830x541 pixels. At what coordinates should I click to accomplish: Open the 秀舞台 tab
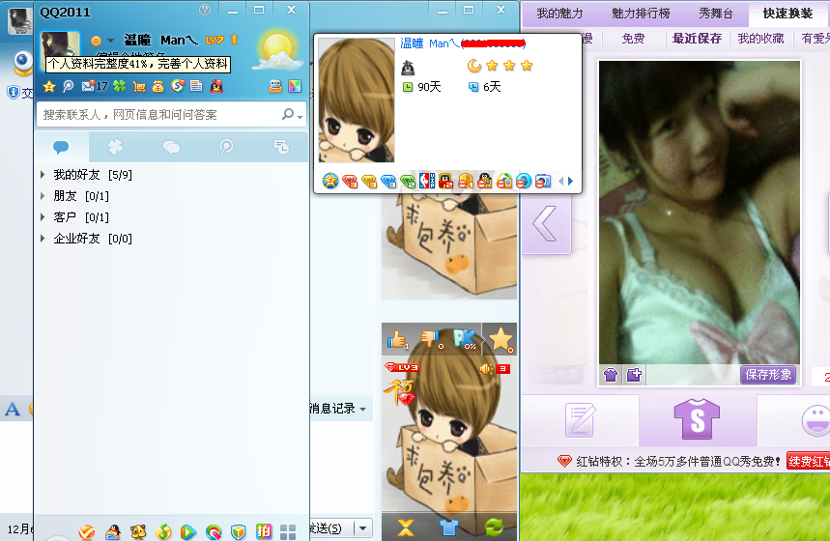click(716, 14)
